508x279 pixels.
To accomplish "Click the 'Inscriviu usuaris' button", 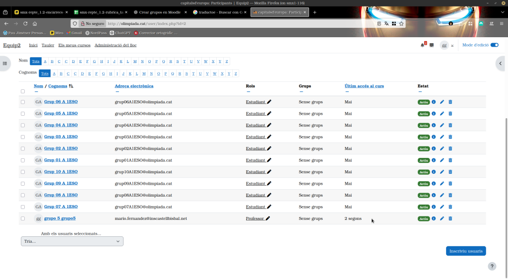I will pos(466,251).
